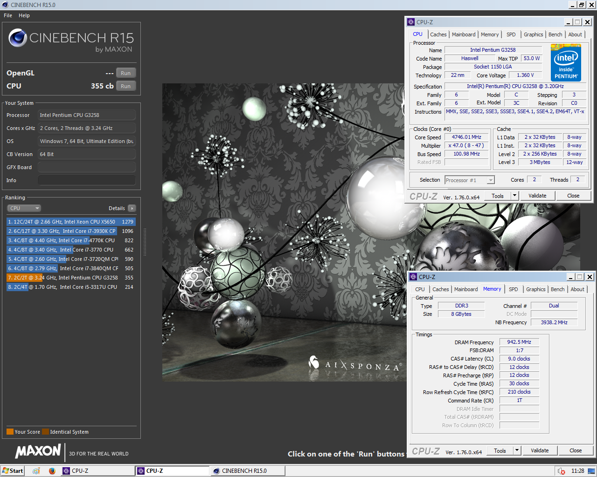Viewport: 597px width, 477px height.
Task: Switch to Bench tab in lower CPU-Z
Action: [x=557, y=289]
